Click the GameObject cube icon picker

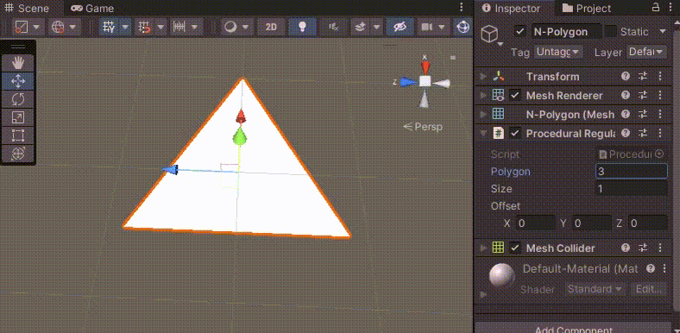(490, 34)
